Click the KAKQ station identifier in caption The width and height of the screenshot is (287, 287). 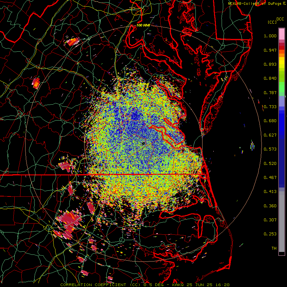coord(179,285)
